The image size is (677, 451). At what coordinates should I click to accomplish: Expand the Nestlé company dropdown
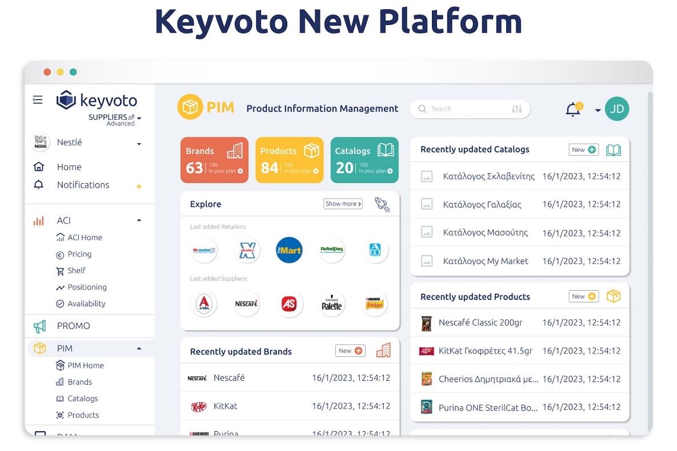pos(139,144)
